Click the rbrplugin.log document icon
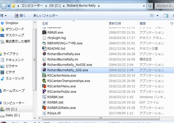Image resolution: width=174 pixels, height=123 pixels. pyautogui.click(x=44, y=38)
